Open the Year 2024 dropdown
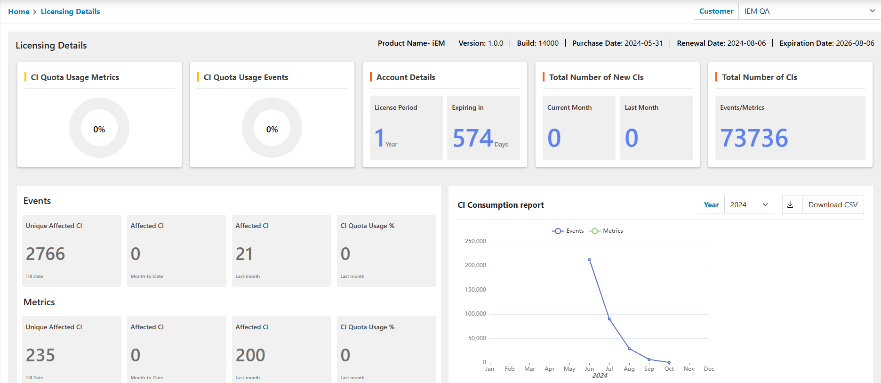The width and height of the screenshot is (881, 383). (749, 205)
